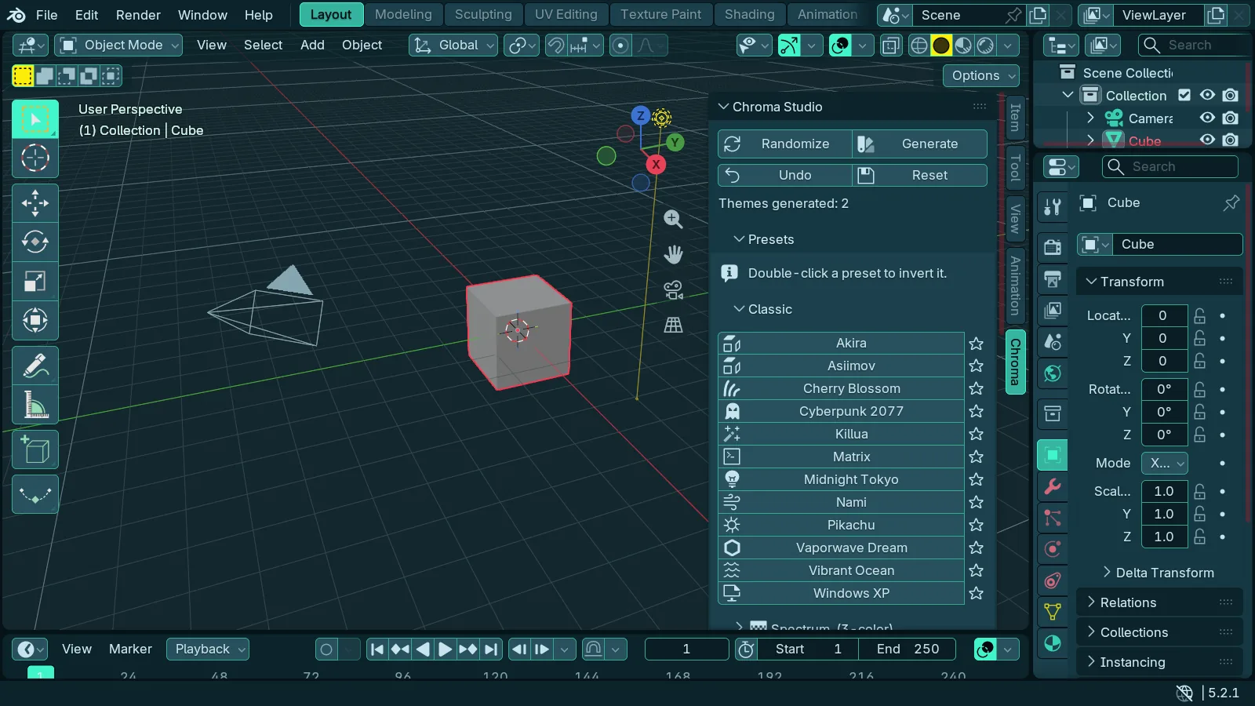This screenshot has height=706, width=1255.
Task: Click the pan hand viewport icon
Action: (x=673, y=254)
